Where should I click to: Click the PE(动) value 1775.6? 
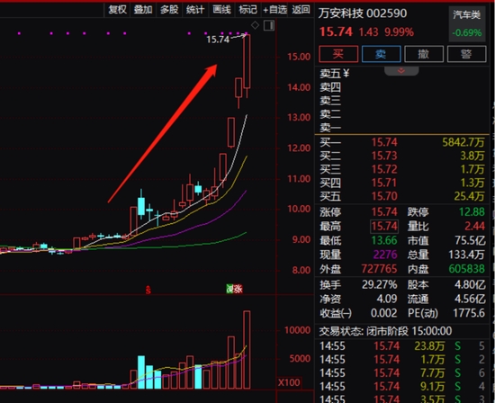tap(469, 313)
